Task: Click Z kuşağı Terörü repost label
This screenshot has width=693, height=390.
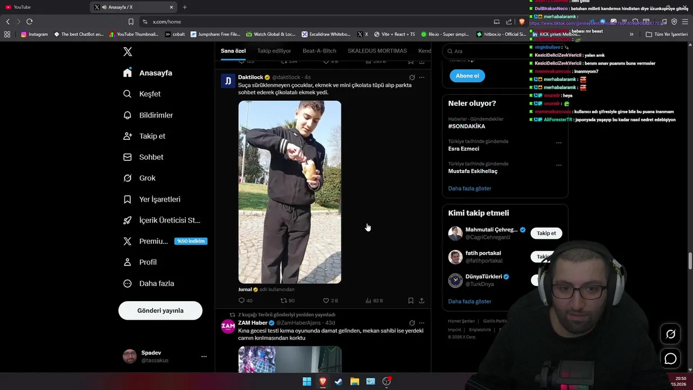Action: (x=286, y=315)
